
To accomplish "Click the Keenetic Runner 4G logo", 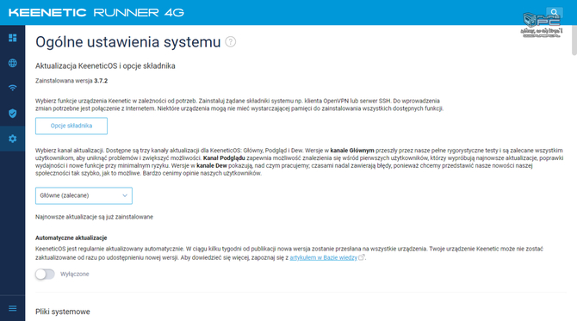I will coord(96,13).
